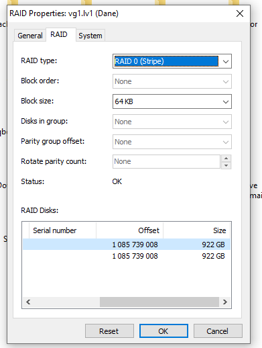
Task: Click the highlighted disk's 922 GB size
Action: pyautogui.click(x=213, y=245)
